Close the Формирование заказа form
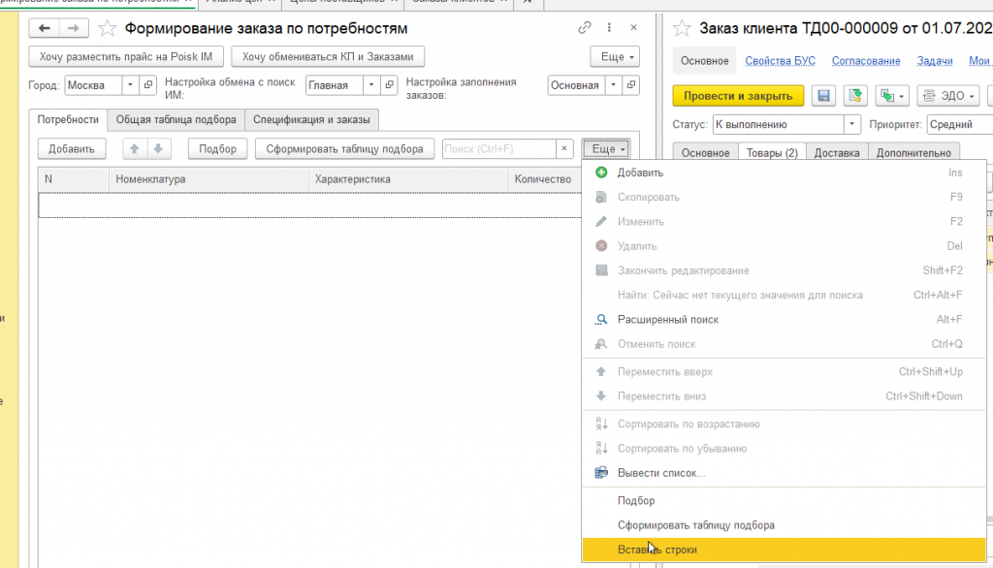This screenshot has height=568, width=993. click(x=633, y=27)
